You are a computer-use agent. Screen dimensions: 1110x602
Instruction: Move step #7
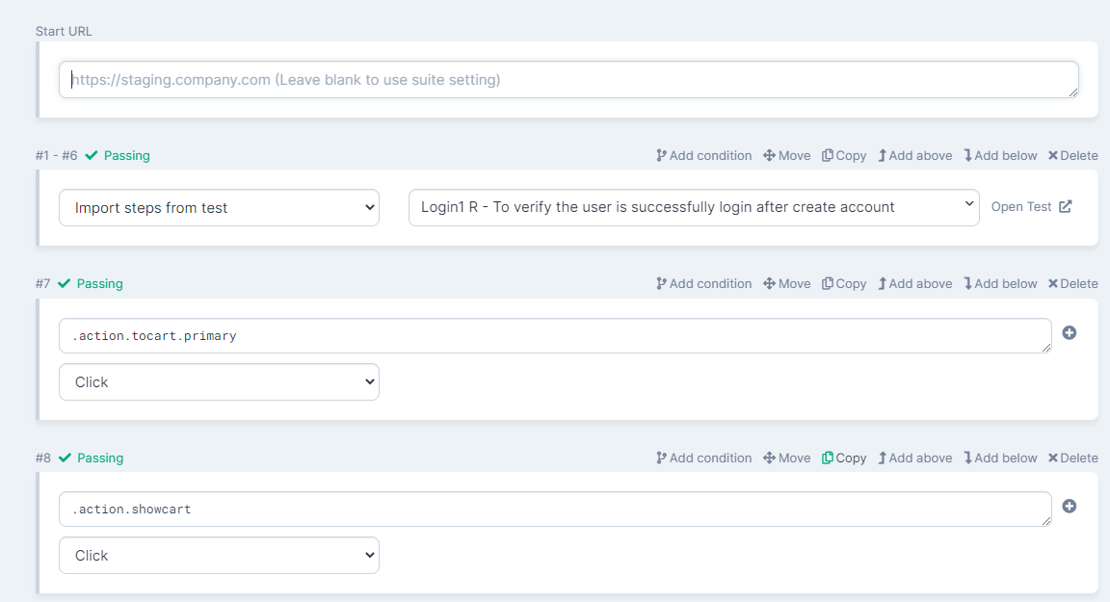[x=787, y=284]
